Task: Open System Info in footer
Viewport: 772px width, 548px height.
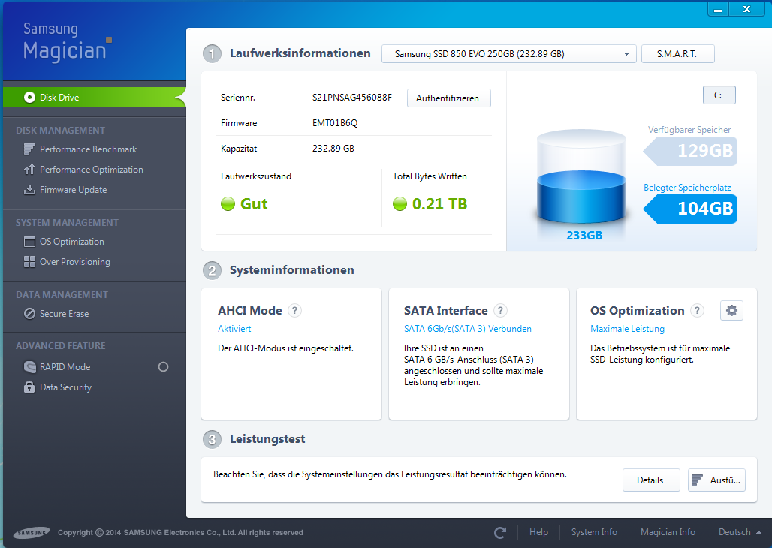Action: (594, 532)
